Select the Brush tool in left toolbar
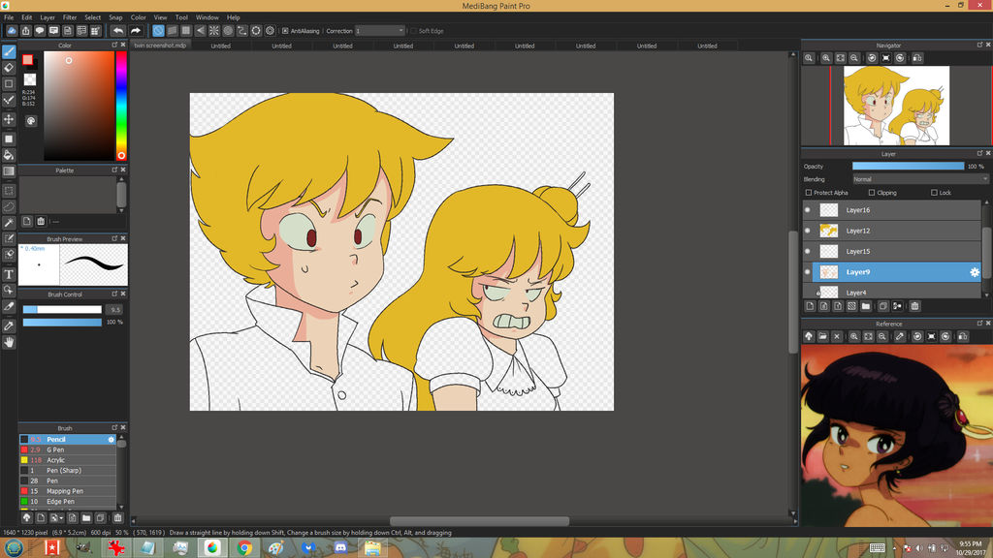 [x=9, y=52]
